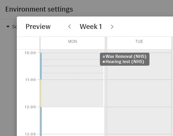Click the Week 1 title
This screenshot has height=136, width=173.
(91, 27)
